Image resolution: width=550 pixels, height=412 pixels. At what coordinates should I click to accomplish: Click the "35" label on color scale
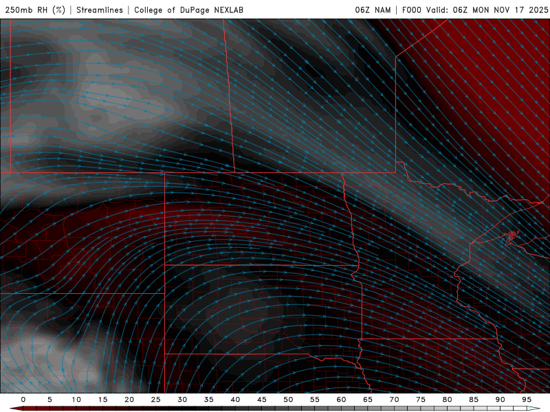(209, 400)
